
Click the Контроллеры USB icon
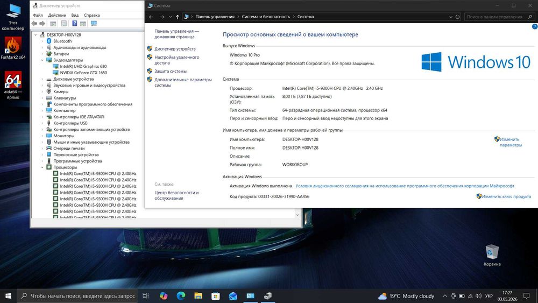49,123
